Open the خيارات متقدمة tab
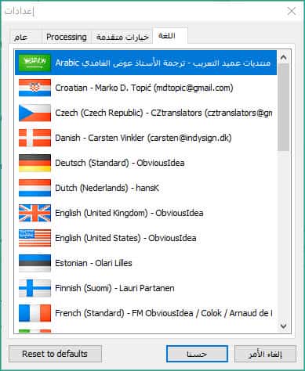This screenshot has height=371, width=305. point(122,37)
